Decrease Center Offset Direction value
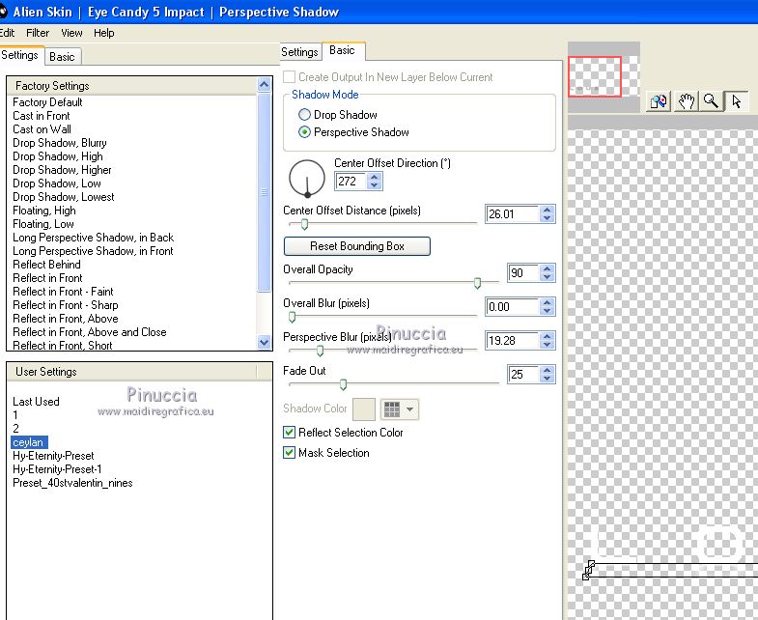This screenshot has height=620, width=758. (x=374, y=185)
